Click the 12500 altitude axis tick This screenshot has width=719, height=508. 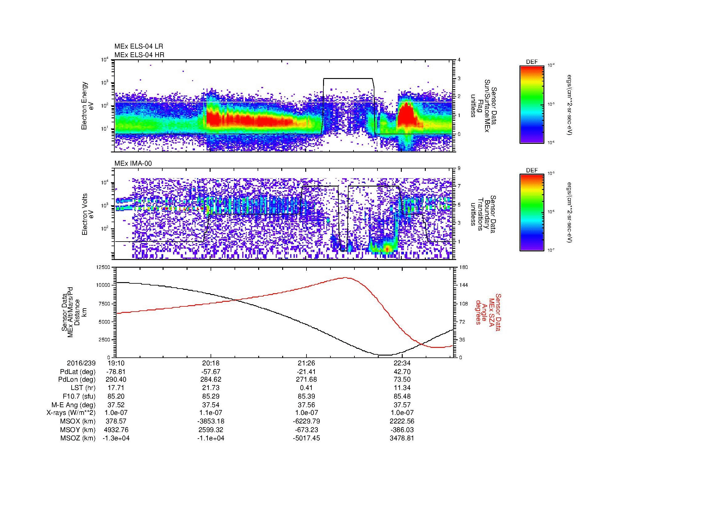[x=103, y=267]
